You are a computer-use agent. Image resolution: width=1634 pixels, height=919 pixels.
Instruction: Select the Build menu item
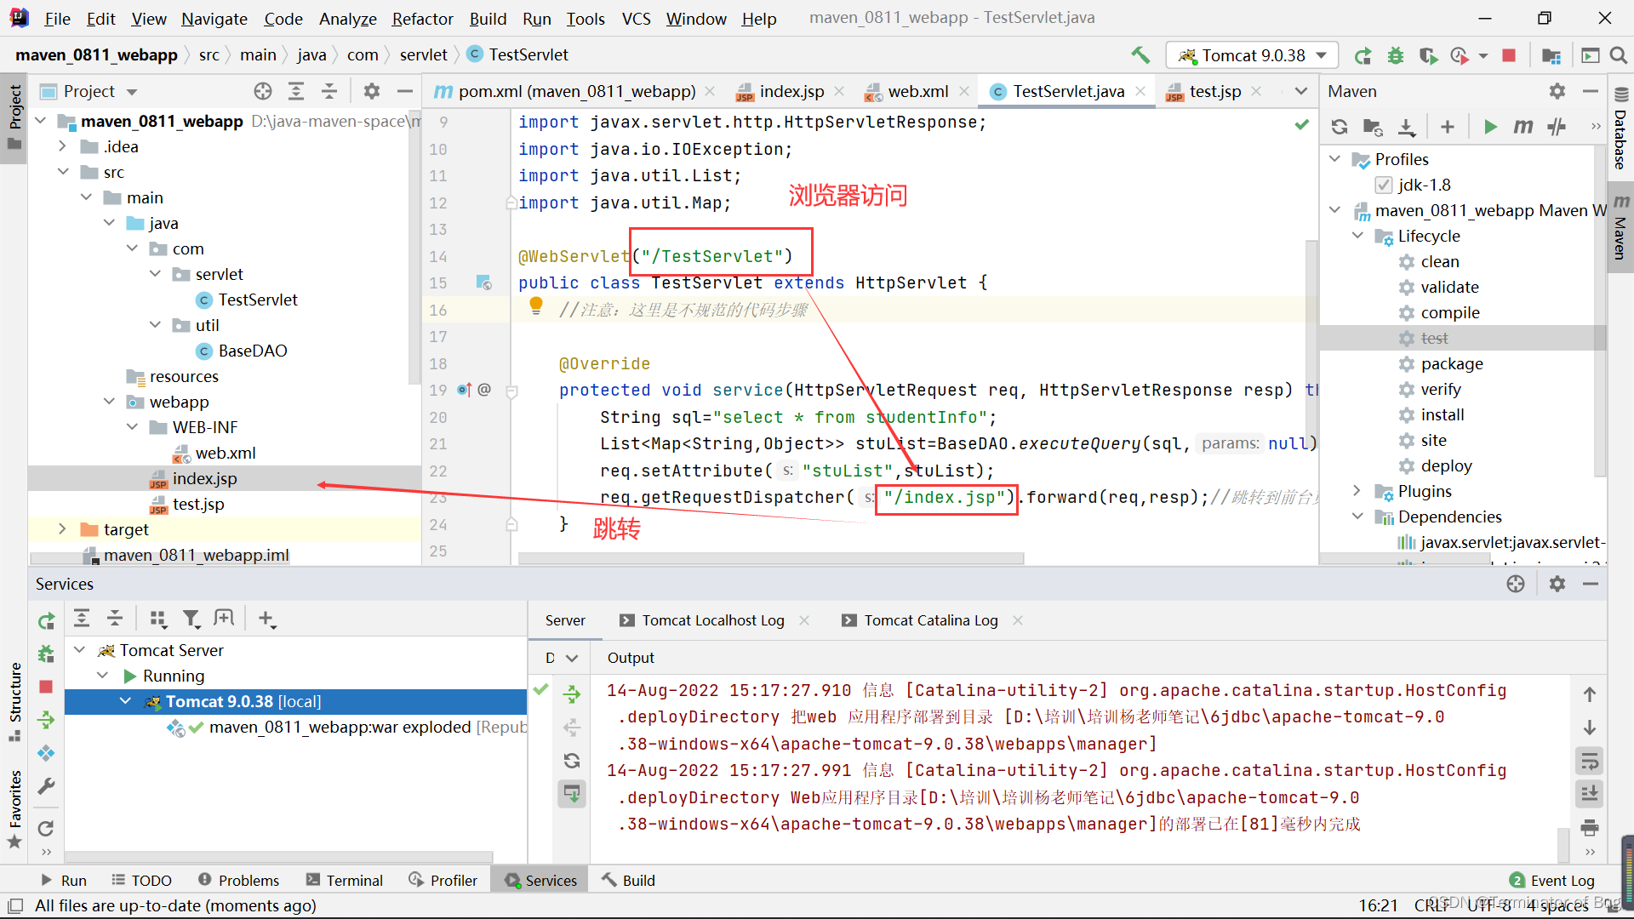[x=487, y=18]
